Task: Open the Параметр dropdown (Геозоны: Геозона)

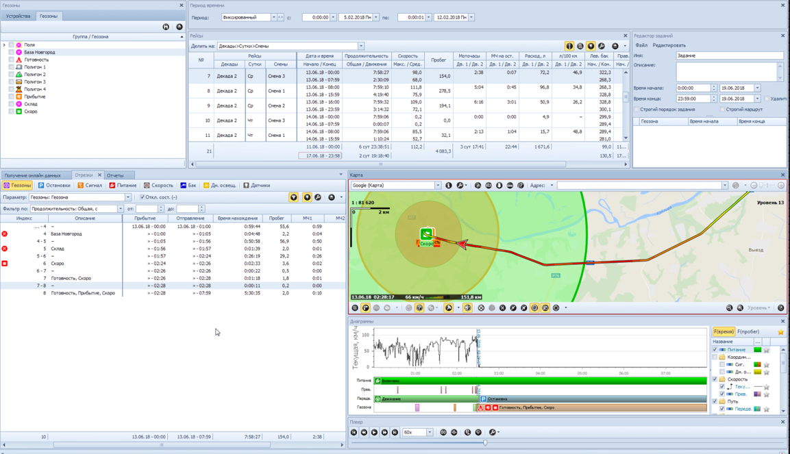Action: (128, 197)
